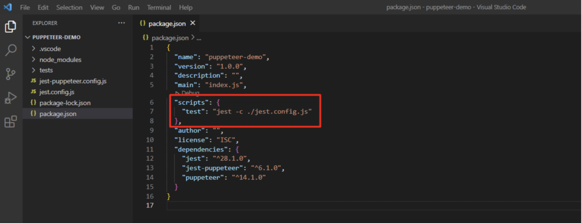Collapse the PUPPETEER-DEMO folder
Screen dimensions: 582x223
point(27,37)
